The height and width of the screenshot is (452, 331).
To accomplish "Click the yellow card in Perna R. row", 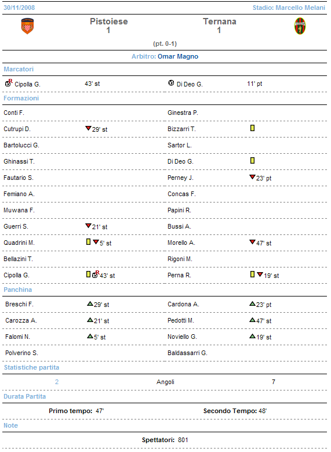I will [x=252, y=274].
